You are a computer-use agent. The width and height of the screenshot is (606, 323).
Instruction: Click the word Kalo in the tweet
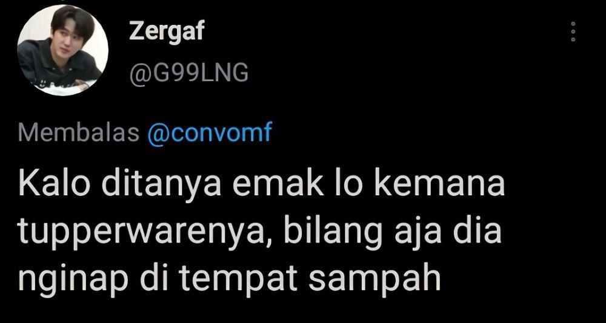(x=55, y=185)
